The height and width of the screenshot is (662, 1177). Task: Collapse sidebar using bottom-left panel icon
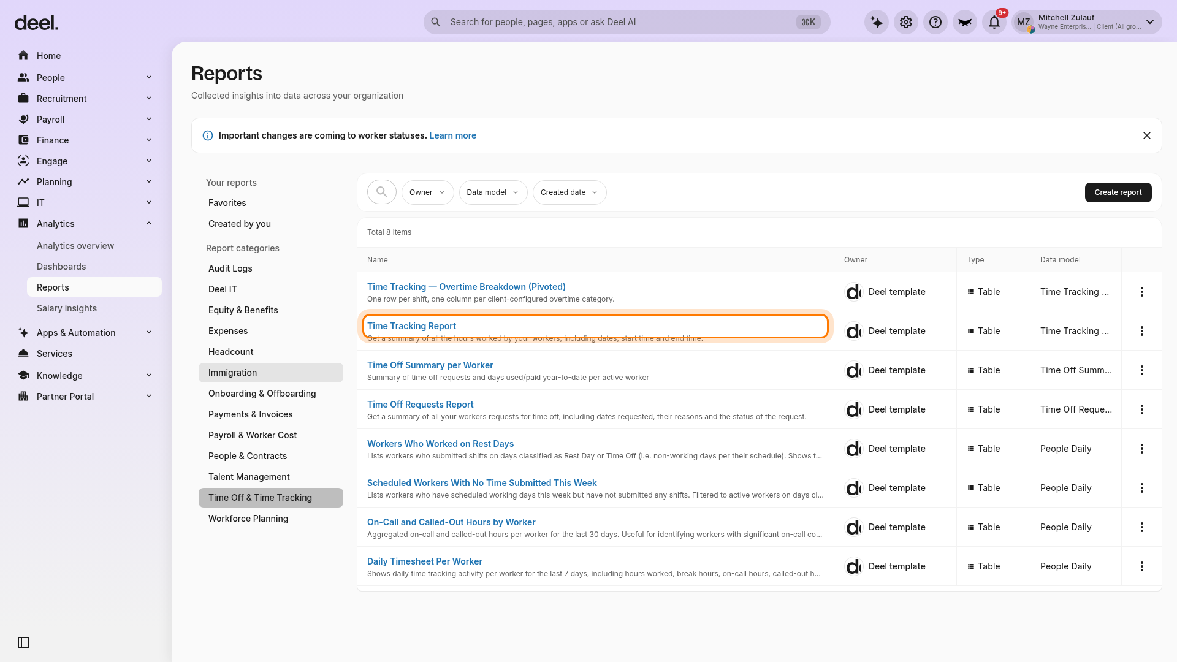pyautogui.click(x=23, y=642)
